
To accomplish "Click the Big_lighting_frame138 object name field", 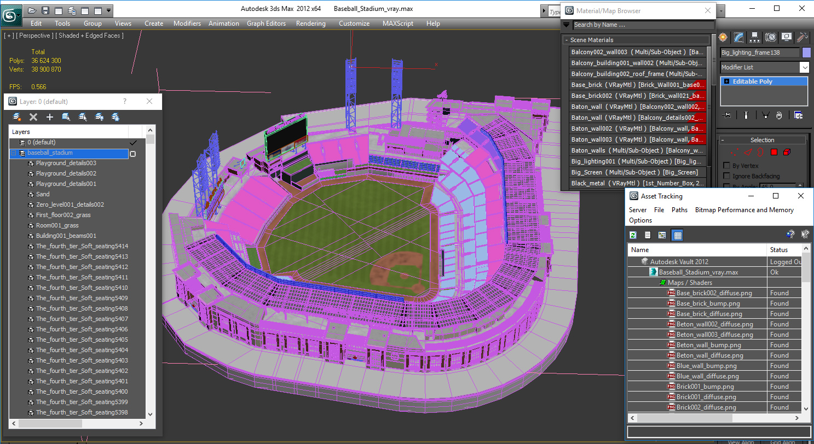I will 759,52.
